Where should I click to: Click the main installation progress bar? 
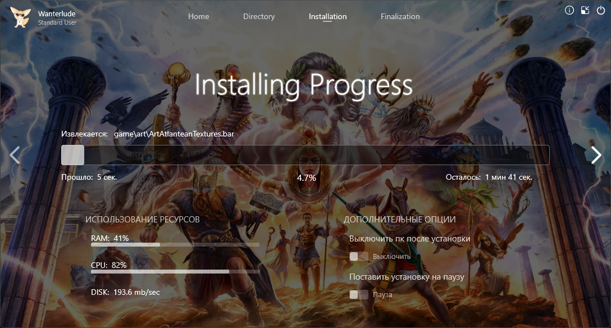tap(305, 155)
